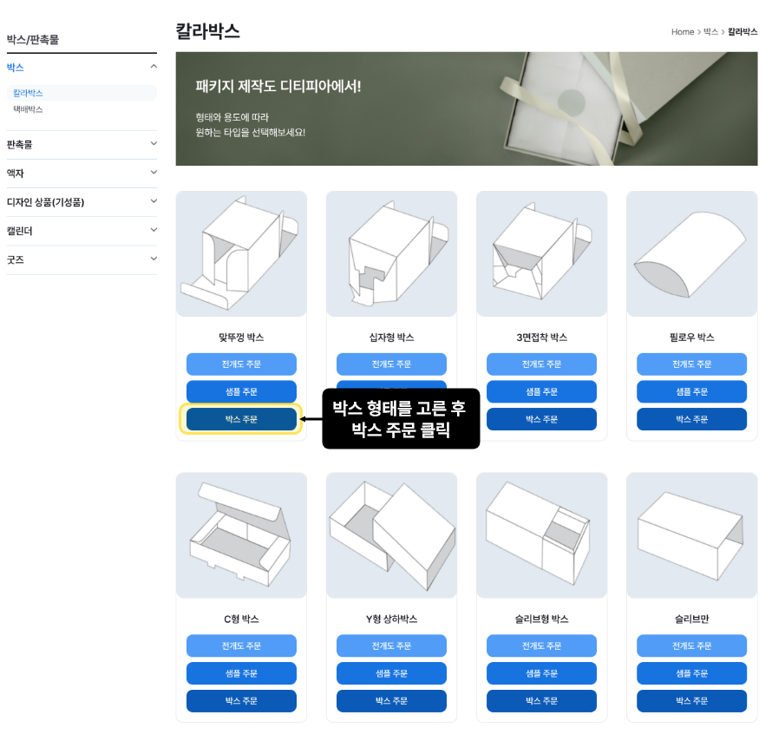
Task: Click 샘플 주문 under 슬리브만
Action: [691, 673]
